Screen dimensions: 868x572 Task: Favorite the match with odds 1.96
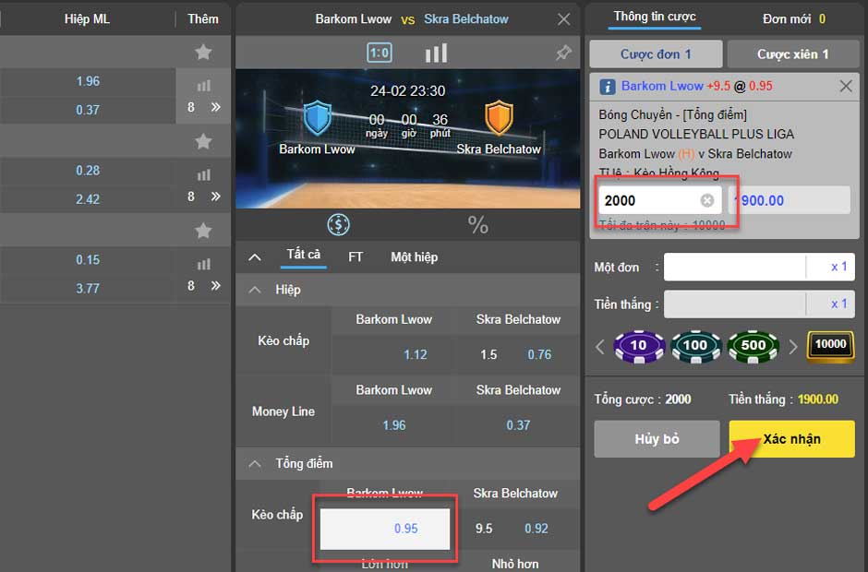203,52
